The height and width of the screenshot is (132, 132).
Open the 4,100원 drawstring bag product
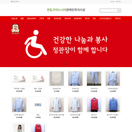[x=56, y=79]
